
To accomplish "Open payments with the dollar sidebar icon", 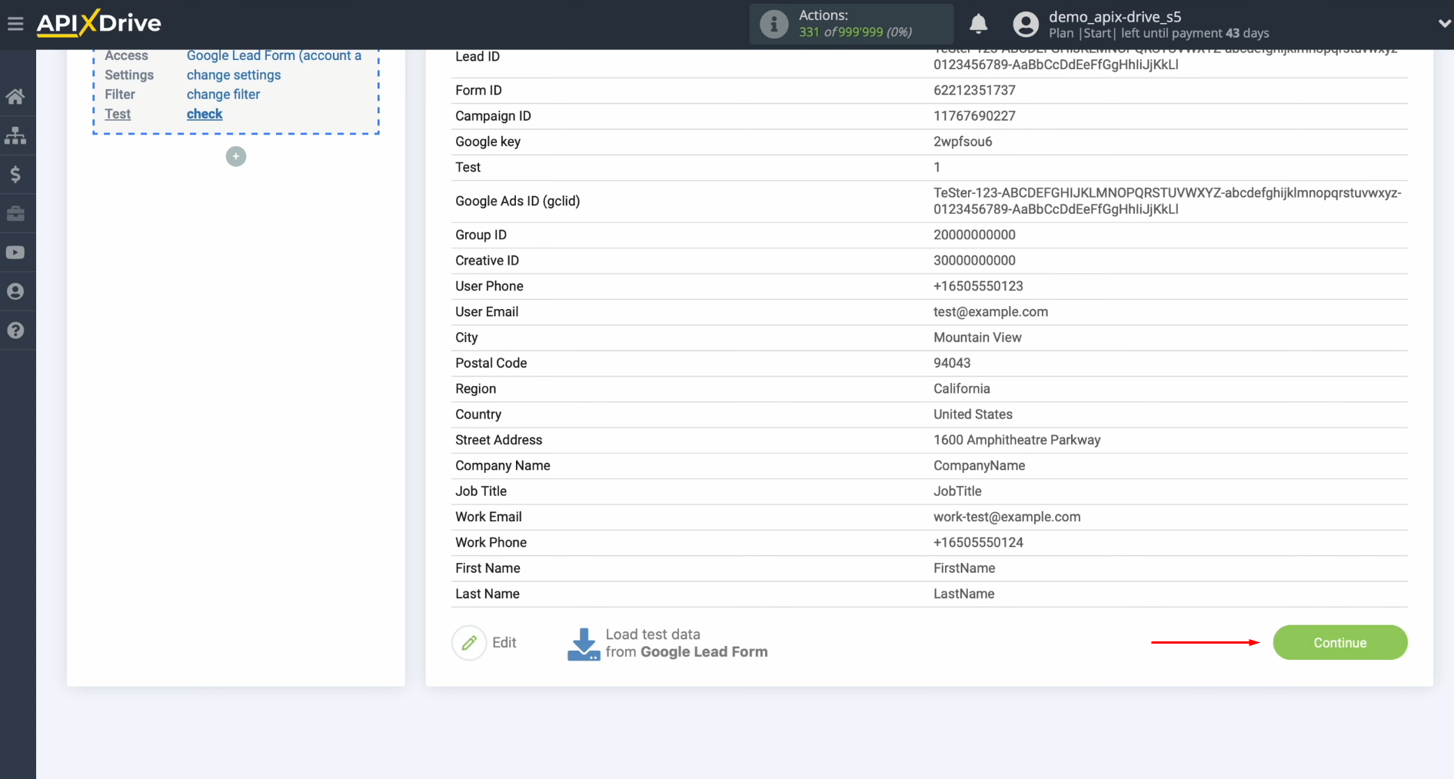I will [x=16, y=175].
